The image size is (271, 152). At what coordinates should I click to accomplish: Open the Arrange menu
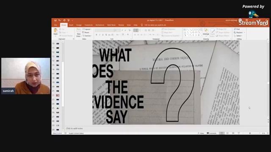(x=206, y=33)
